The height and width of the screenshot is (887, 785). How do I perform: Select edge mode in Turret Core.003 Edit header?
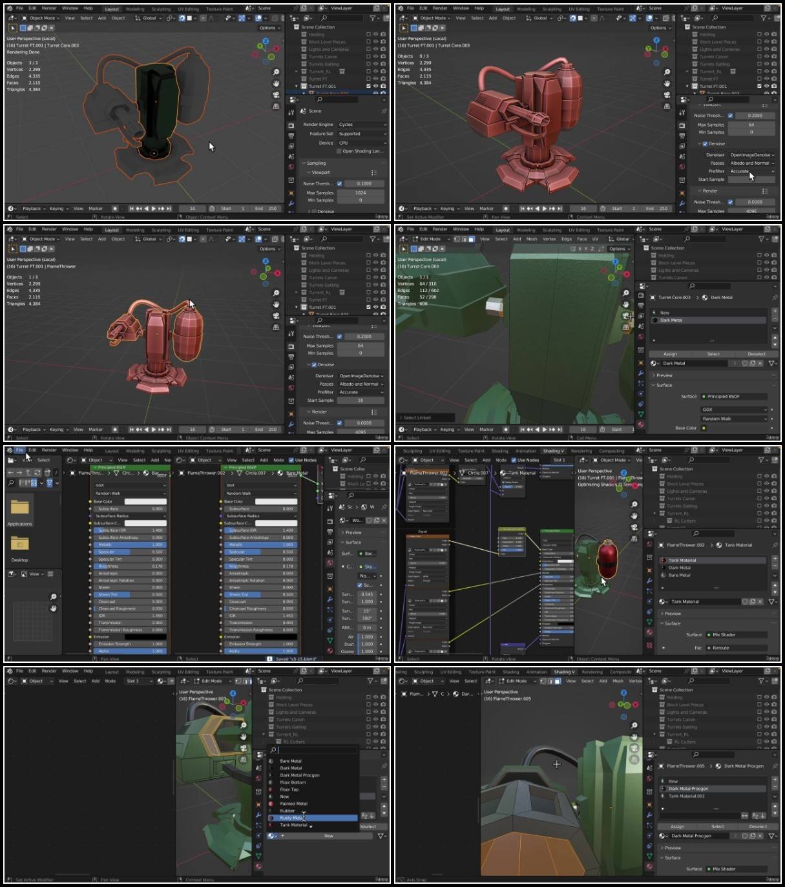coord(463,239)
